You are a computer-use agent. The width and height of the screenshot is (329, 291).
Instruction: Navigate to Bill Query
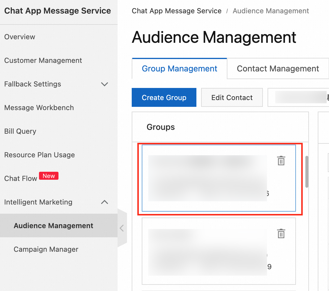(x=20, y=131)
